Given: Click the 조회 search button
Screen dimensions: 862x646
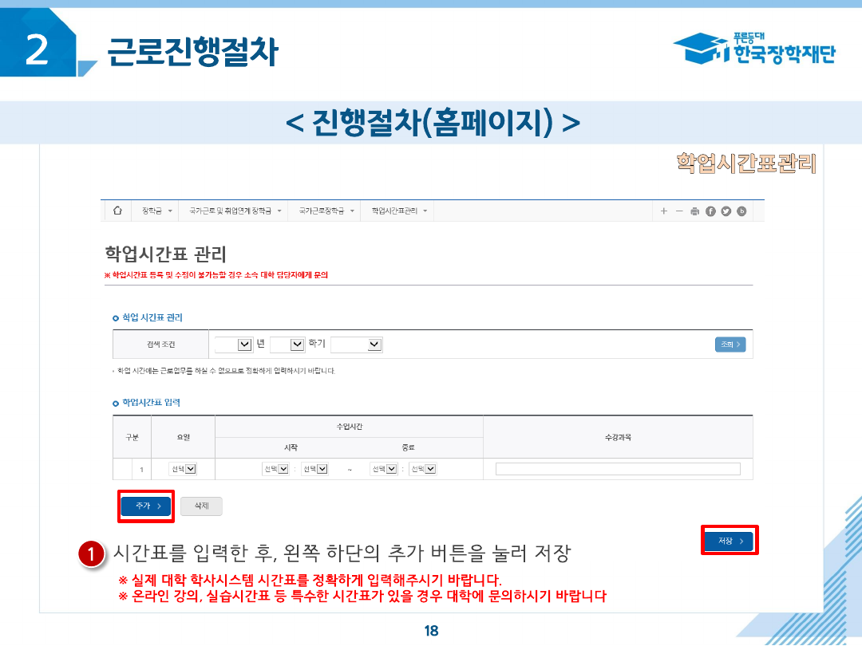Looking at the screenshot, I should click(730, 345).
